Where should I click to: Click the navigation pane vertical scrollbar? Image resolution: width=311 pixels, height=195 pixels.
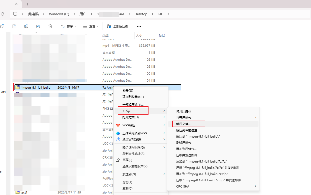(8, 112)
